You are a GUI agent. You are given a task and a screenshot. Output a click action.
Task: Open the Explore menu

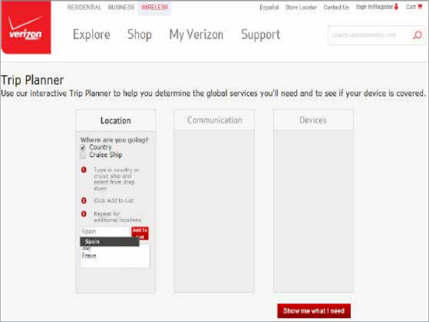tap(91, 35)
